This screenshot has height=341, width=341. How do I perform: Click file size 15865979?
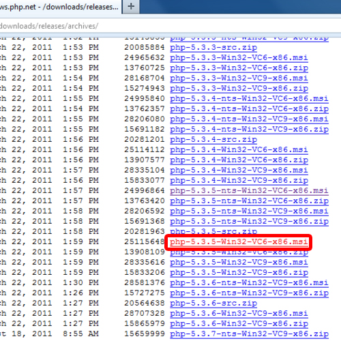point(145,323)
